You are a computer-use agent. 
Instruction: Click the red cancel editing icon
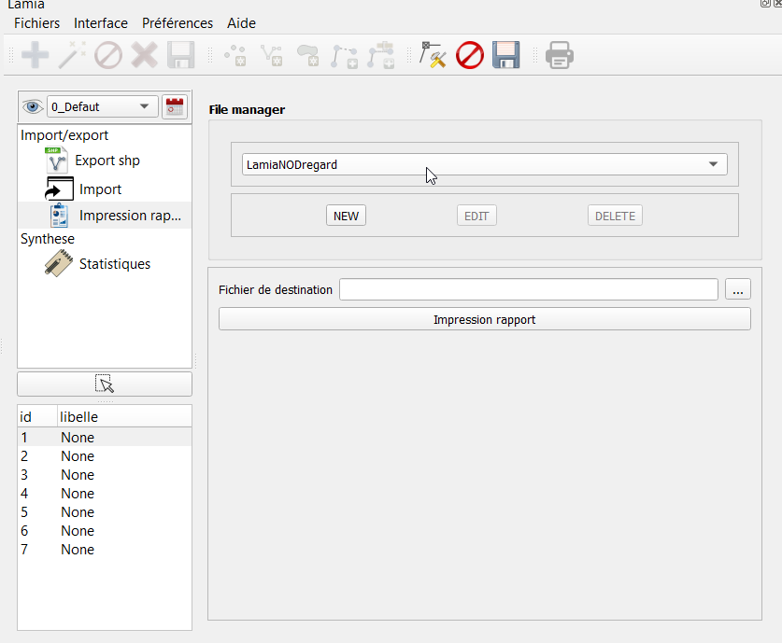(470, 55)
